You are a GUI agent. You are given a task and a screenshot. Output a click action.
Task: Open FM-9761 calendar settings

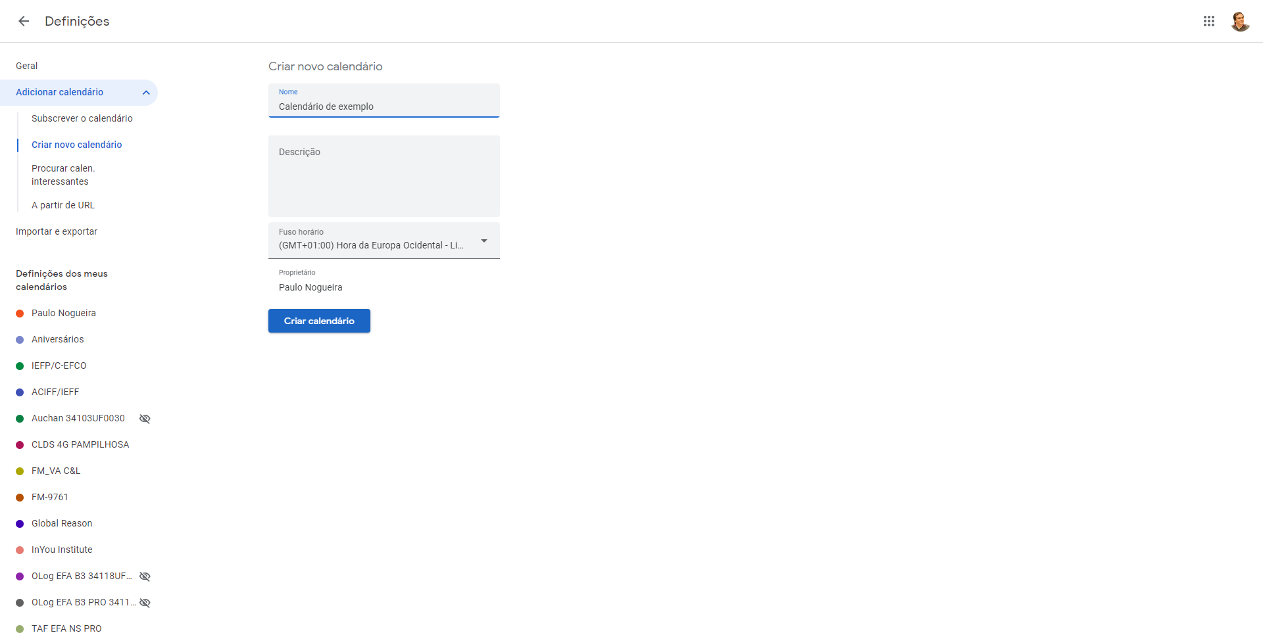pyautogui.click(x=50, y=497)
